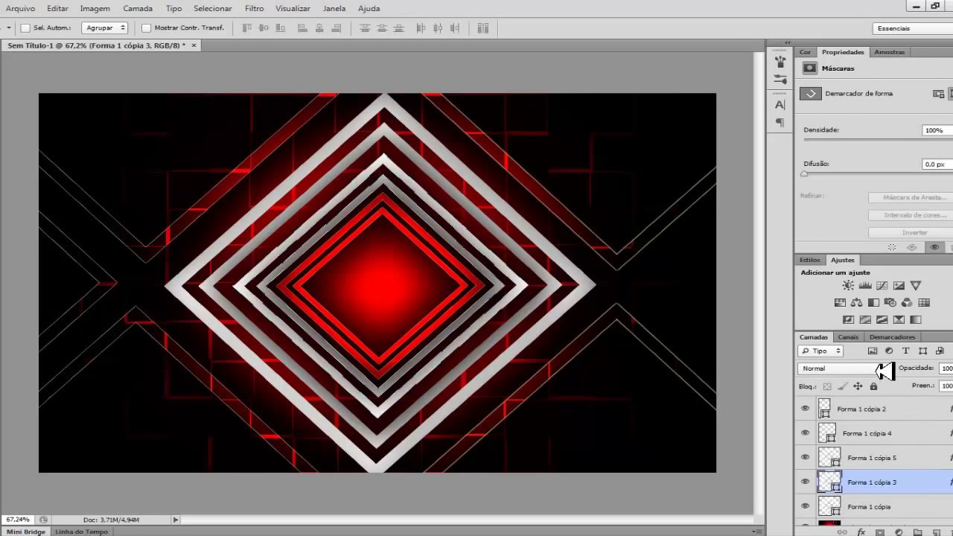
Task: Open the Paragraph panel icon
Action: coord(780,123)
